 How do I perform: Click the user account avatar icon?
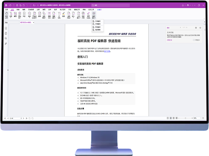click(x=188, y=5)
